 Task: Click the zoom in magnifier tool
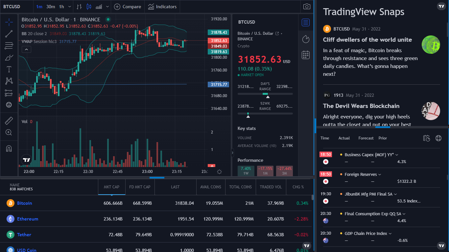[x=9, y=133]
